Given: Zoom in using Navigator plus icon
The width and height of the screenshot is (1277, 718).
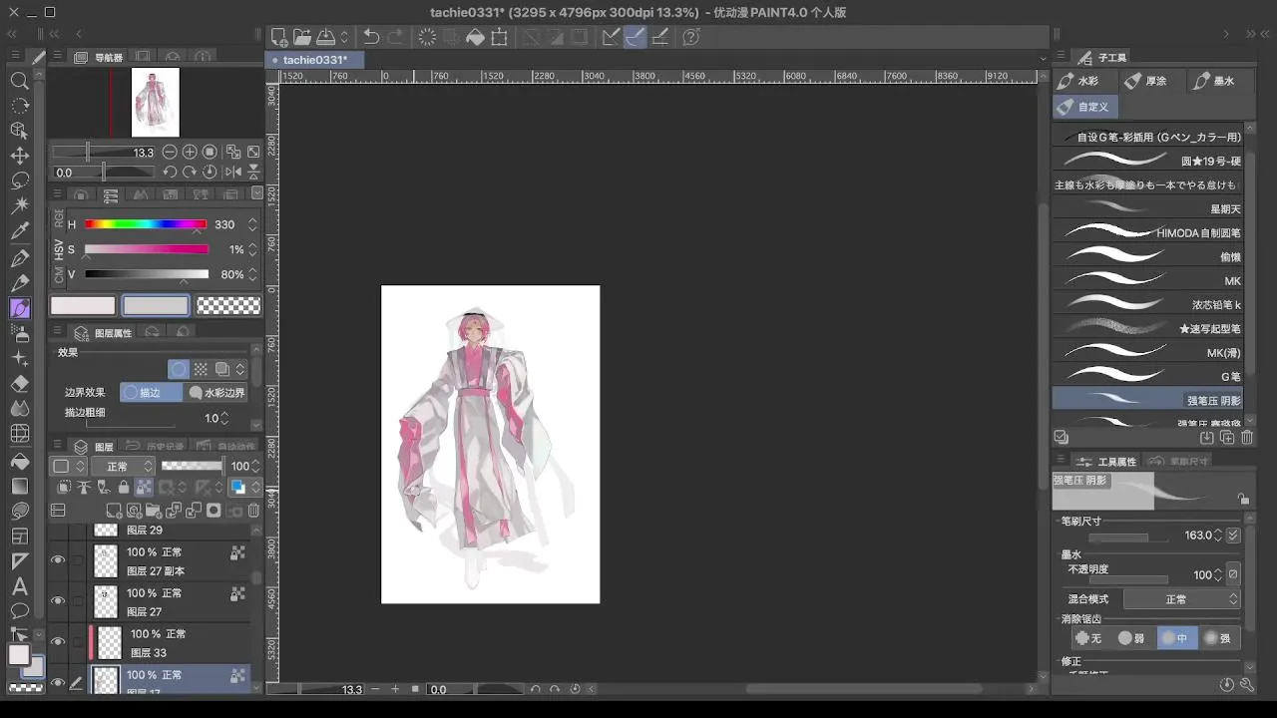Looking at the screenshot, I should point(190,153).
